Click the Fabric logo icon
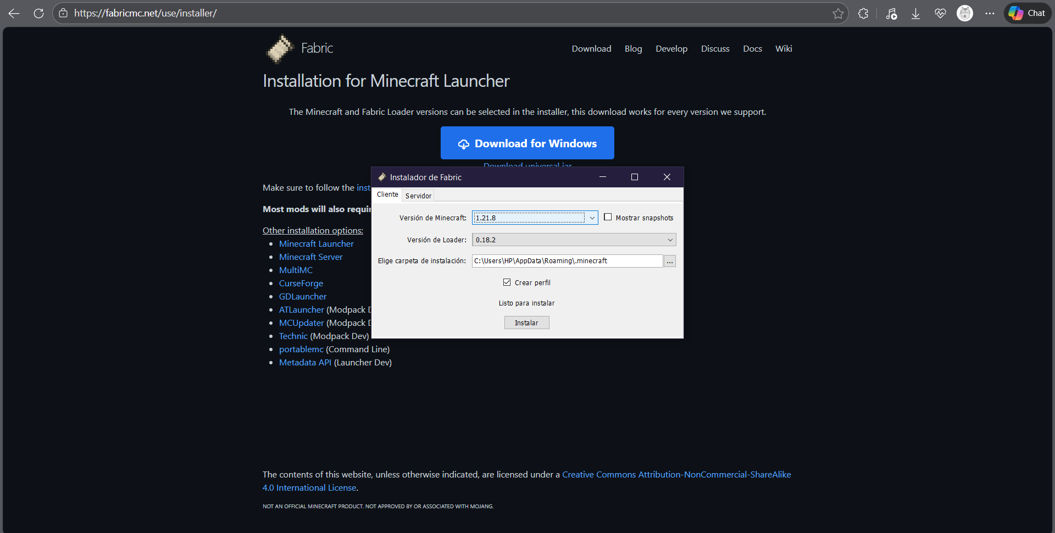1055x533 pixels. 280,49
